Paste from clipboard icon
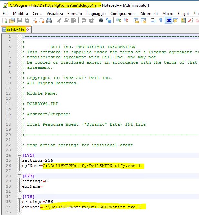Viewport: 199px width, 215px height. 74,21
